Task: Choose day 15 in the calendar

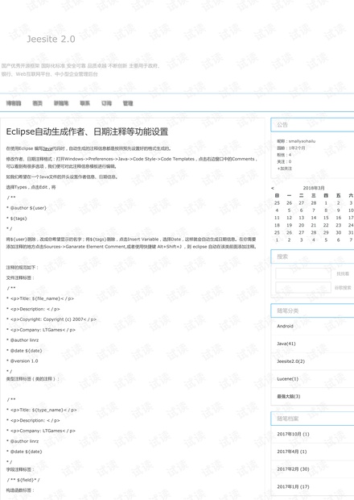Action: click(x=326, y=218)
